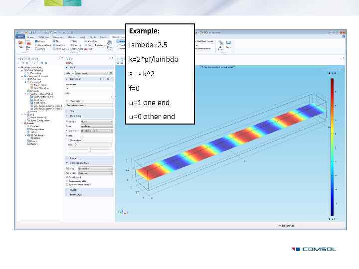This screenshot has height=269, width=359.
Task: Select the Zero Flux node
Action: (36, 100)
